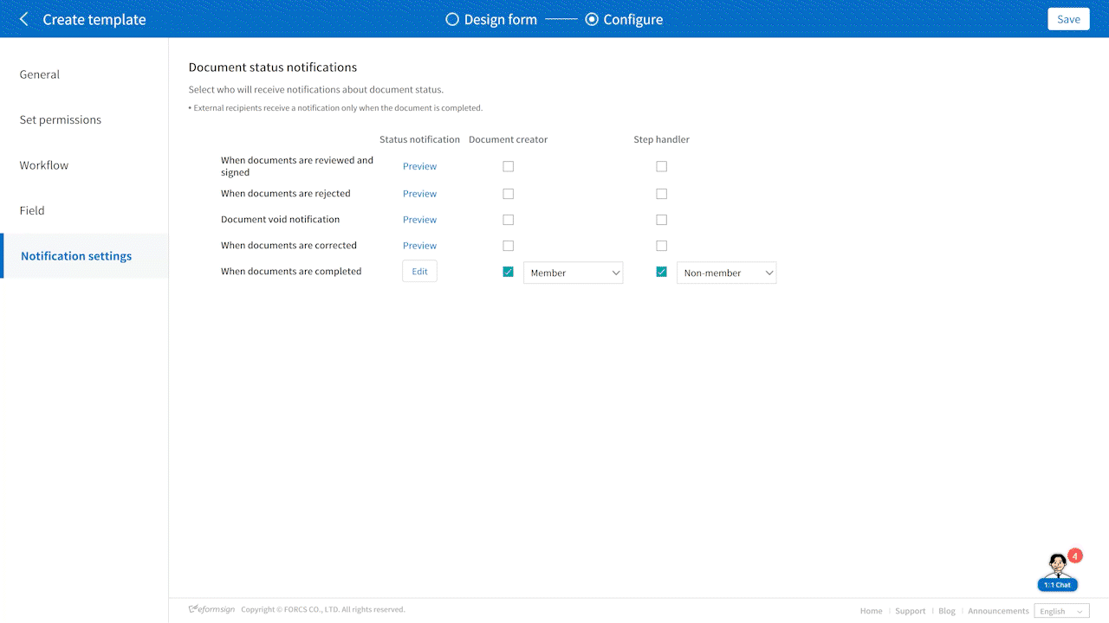
Task: Check Document creator for reviewed and signed
Action: click(509, 166)
